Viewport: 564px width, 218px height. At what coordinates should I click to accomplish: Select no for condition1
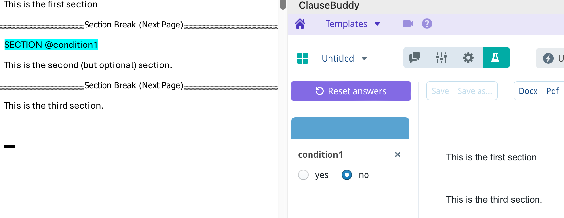point(347,175)
